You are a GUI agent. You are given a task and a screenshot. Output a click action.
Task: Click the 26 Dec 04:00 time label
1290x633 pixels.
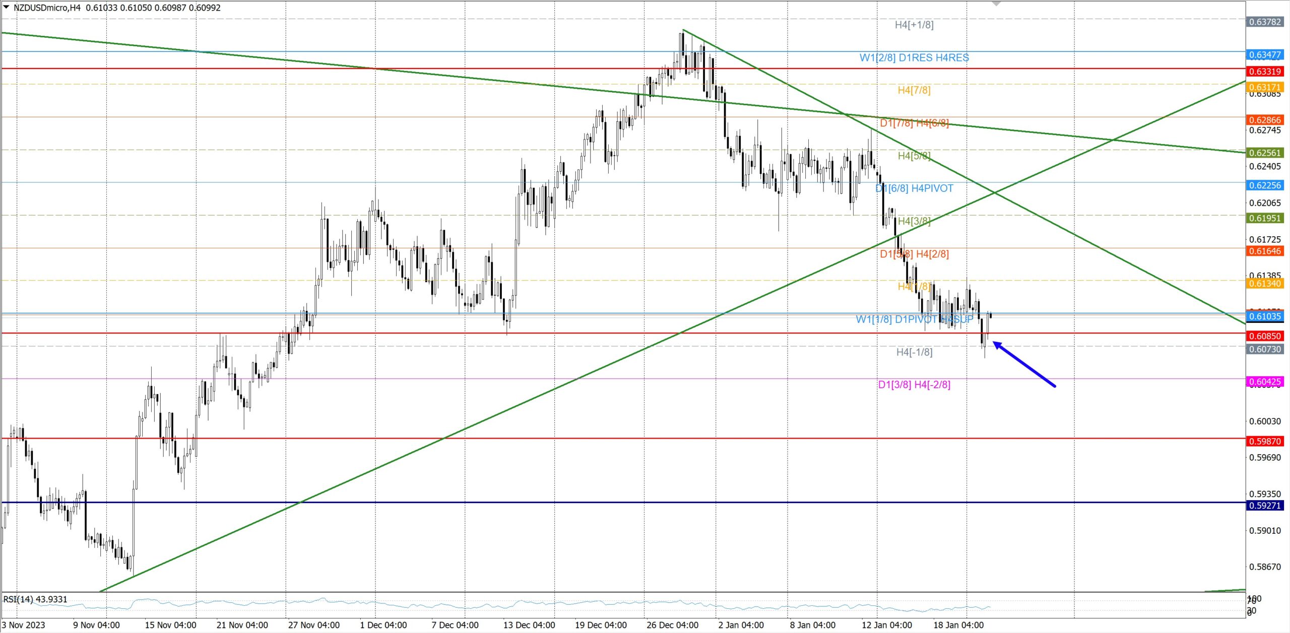pyautogui.click(x=672, y=625)
